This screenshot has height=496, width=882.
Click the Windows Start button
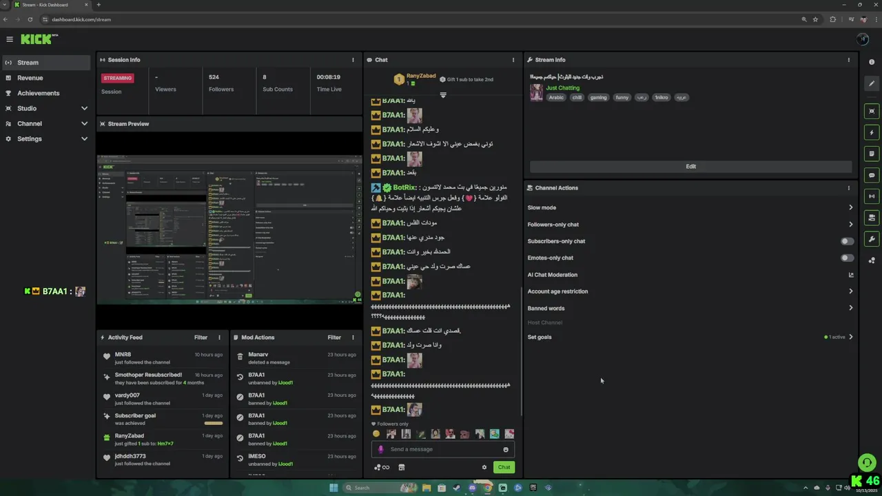pos(334,488)
